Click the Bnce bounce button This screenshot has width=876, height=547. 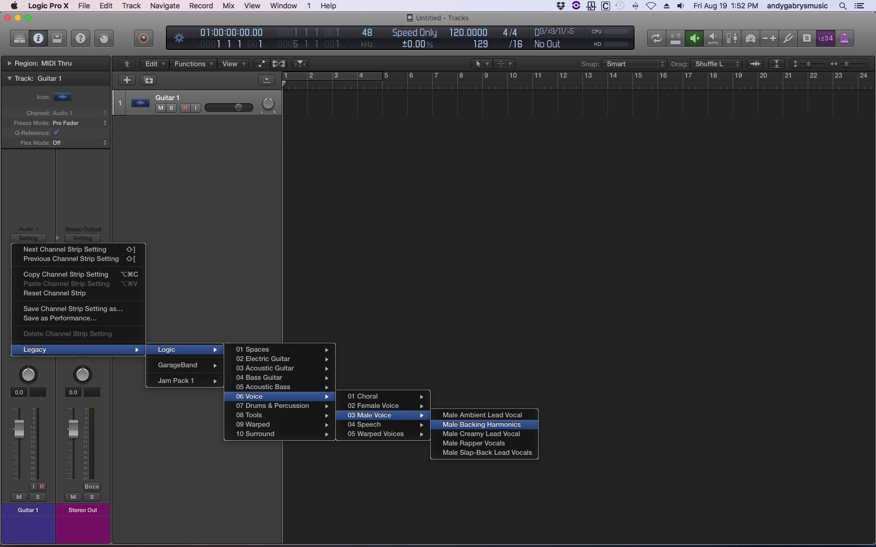click(92, 487)
